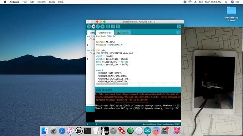Click 'Sketch uses 7892 bytes' console line
This screenshot has height=136, width=243.
click(137, 105)
